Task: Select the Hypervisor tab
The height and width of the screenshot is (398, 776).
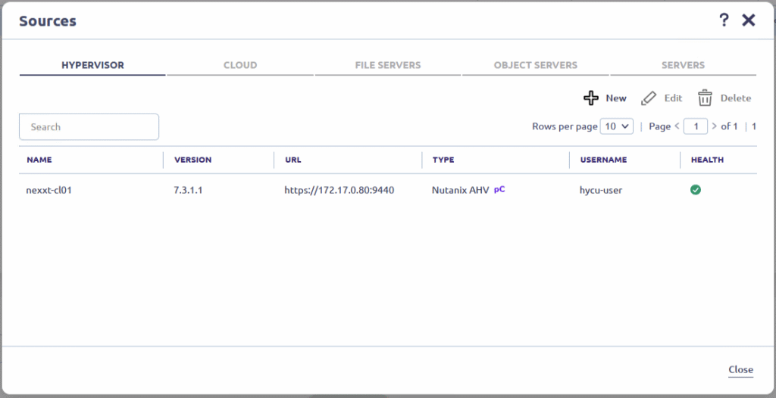Action: coord(92,65)
